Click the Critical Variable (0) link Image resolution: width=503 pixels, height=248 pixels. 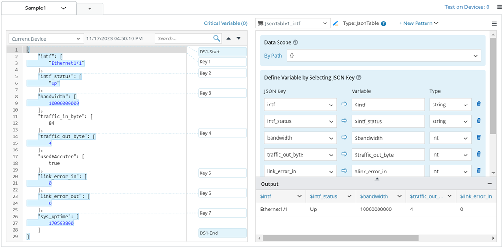pos(225,23)
